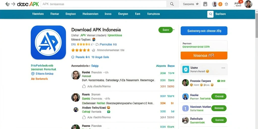The height and width of the screenshot is (129, 258).
Task: Open the three-dots menu in the Uane card
Action: pos(223,68)
